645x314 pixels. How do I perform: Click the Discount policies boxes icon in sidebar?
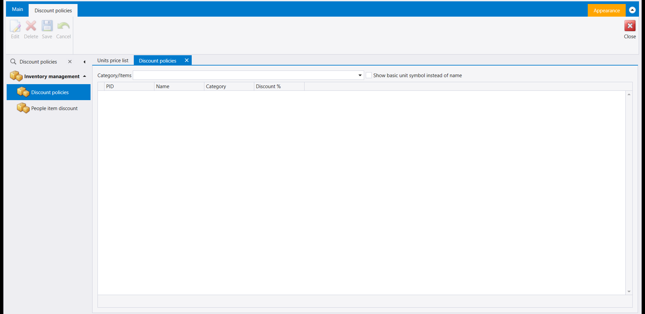click(23, 92)
